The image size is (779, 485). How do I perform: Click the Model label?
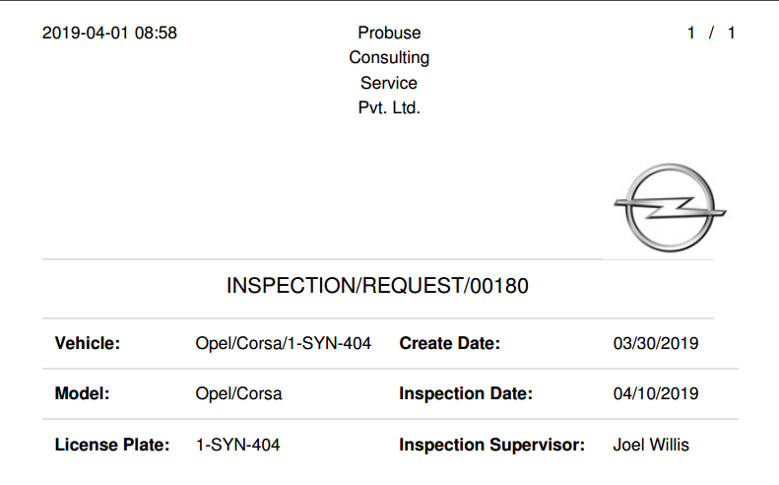tap(82, 393)
